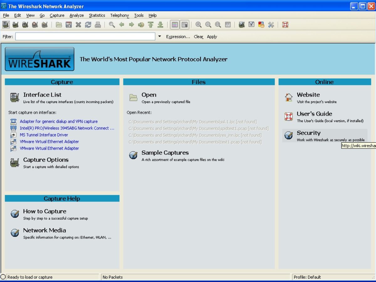Open the Tools menu
The image size is (376, 282).
pyautogui.click(x=139, y=15)
